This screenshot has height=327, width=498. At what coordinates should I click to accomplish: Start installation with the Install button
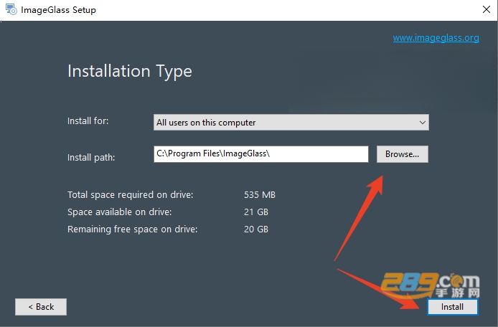(x=452, y=307)
